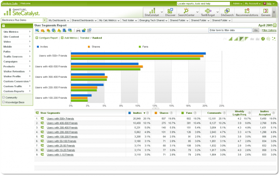Image resolution: width=280 pixels, height=176 pixels.
Task: Click the filter data search field
Action: (230, 30)
